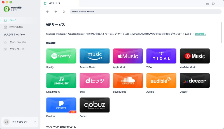Screen dimensions: 224x129
Task: Click the LINE MUSIC label text
Action: tap(53, 92)
